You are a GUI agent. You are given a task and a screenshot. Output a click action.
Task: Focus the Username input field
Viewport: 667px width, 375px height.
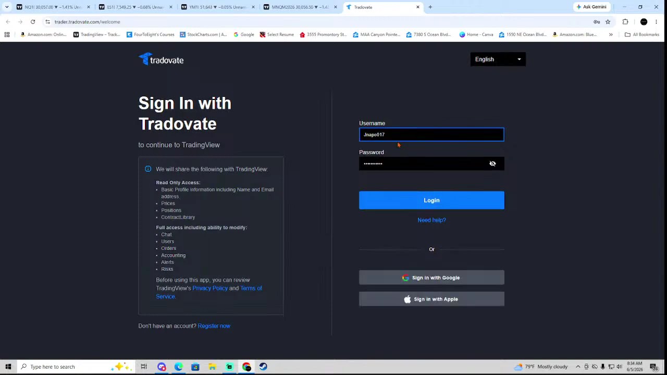(x=431, y=134)
